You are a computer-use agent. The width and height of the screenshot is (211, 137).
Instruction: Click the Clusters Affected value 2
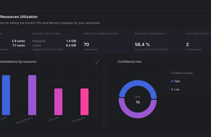(x=187, y=45)
